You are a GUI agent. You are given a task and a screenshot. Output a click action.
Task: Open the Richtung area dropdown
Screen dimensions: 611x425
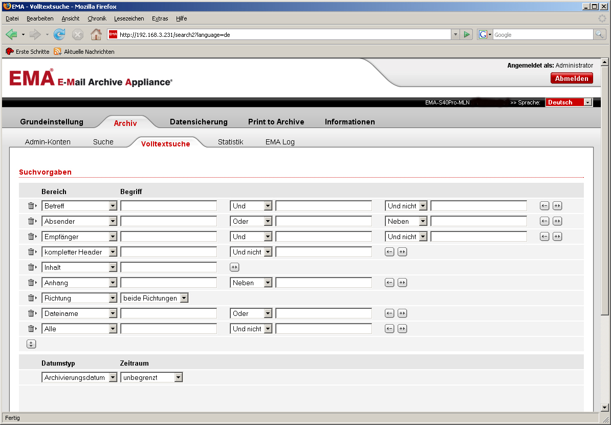pos(79,299)
